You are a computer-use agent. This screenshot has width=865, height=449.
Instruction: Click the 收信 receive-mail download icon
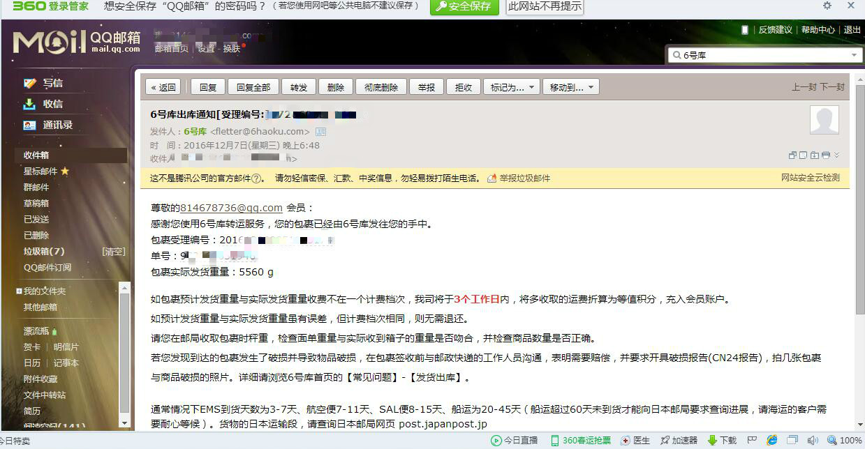coord(29,104)
